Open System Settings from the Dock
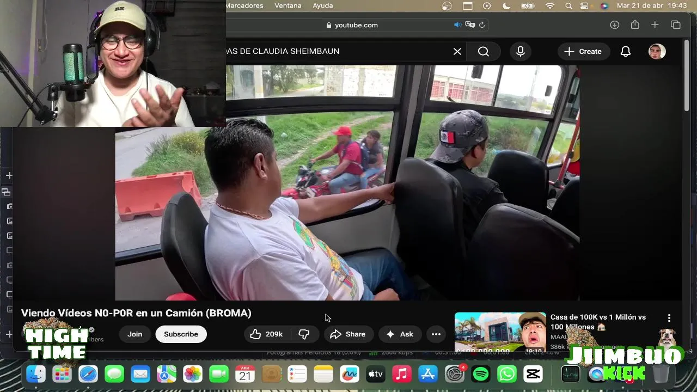 pyautogui.click(x=454, y=374)
